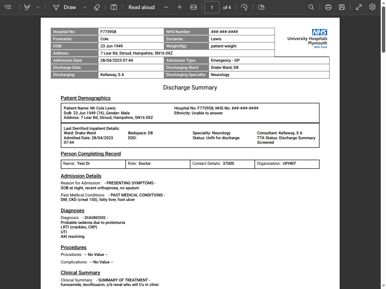Click the SOB at night symptoms line

pyautogui.click(x=100, y=188)
